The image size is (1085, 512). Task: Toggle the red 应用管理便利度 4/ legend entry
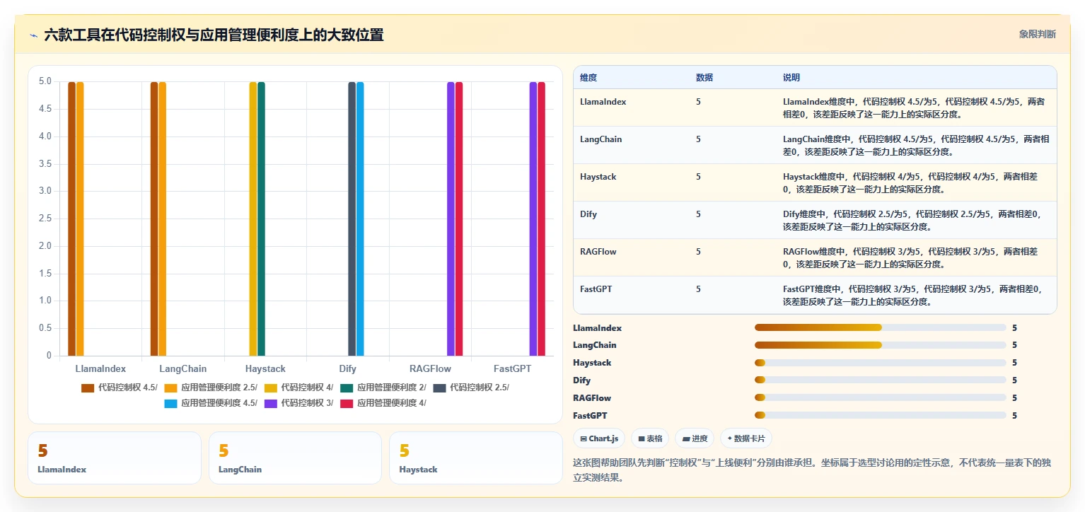coord(383,403)
